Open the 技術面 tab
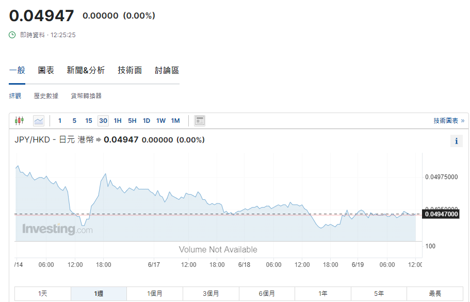 (129, 70)
